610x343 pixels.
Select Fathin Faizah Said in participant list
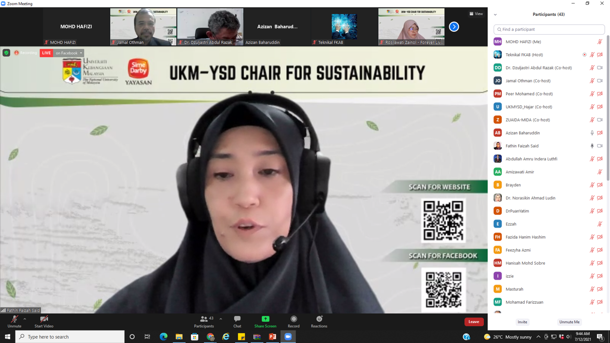click(x=522, y=146)
